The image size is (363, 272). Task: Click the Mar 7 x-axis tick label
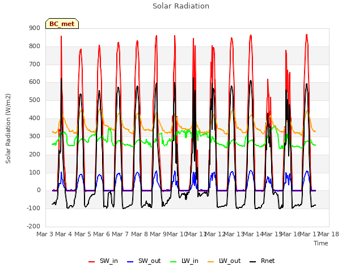tap(120, 234)
